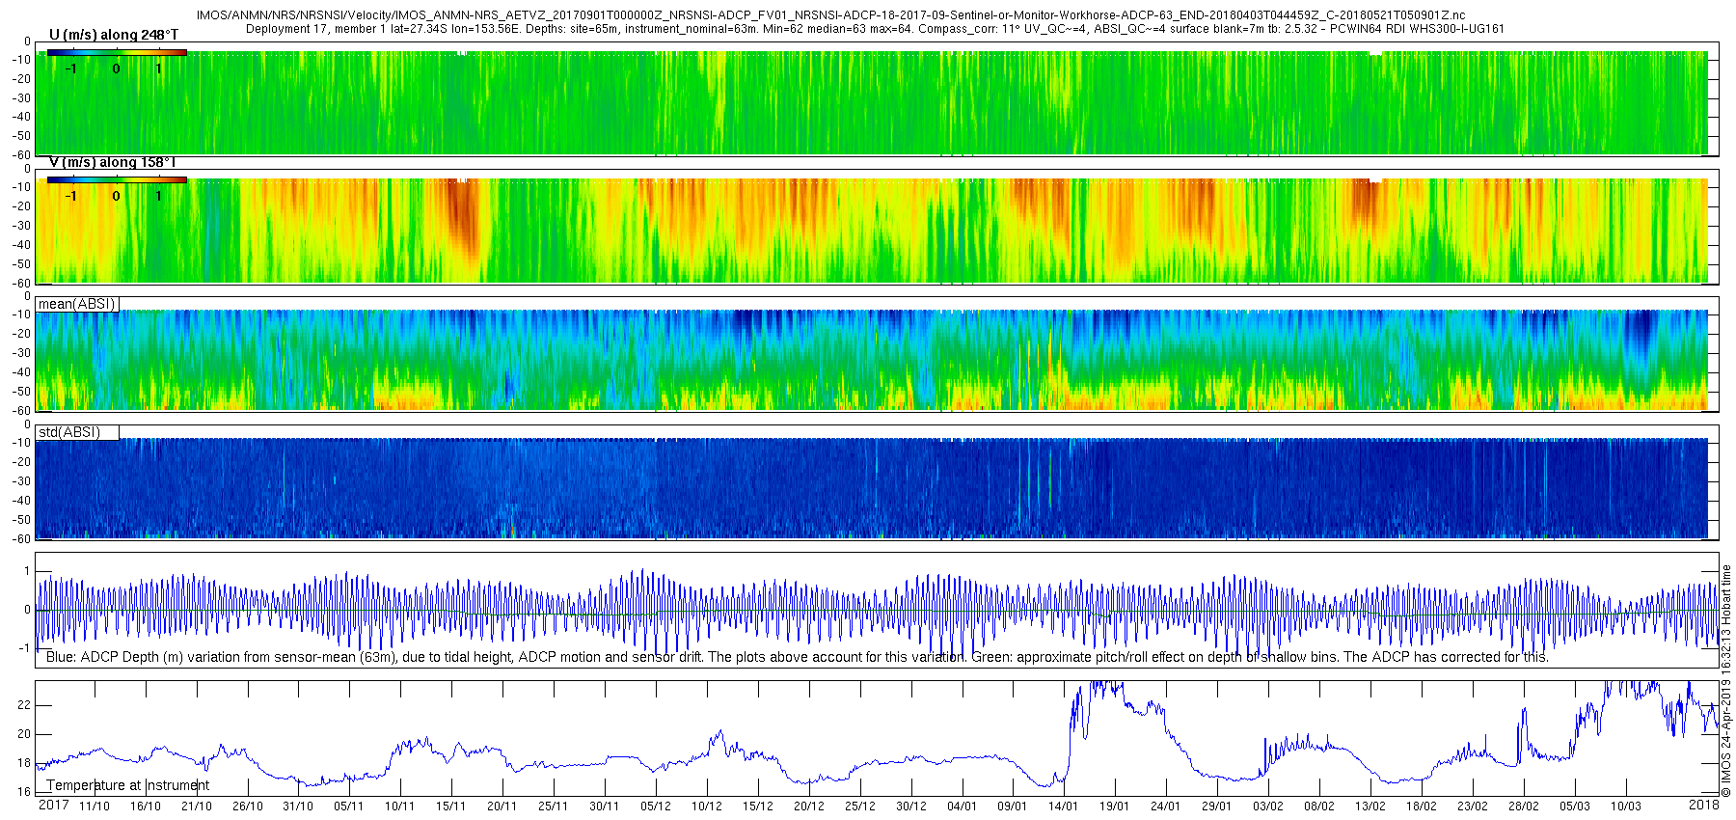Click the 14/01 date tick label

point(1064,806)
